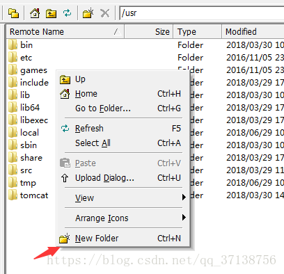Click the /usr remote path field

click(x=201, y=13)
